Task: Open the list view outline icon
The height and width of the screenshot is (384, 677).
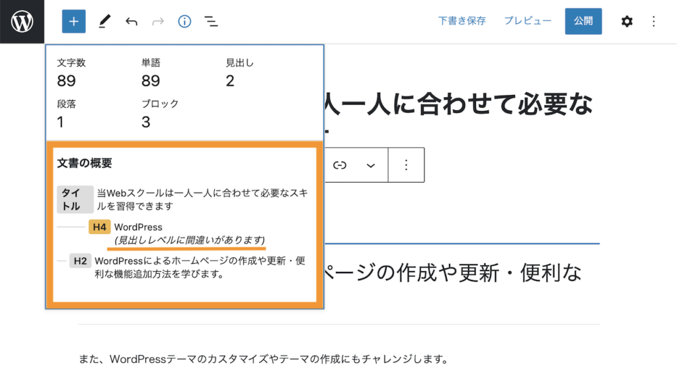Action: coord(211,21)
